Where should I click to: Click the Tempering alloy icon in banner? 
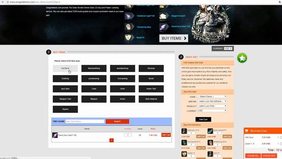[x=129, y=27]
